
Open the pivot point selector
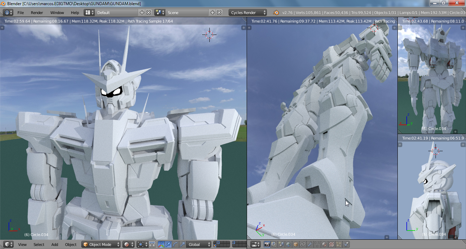pyautogui.click(x=142, y=245)
